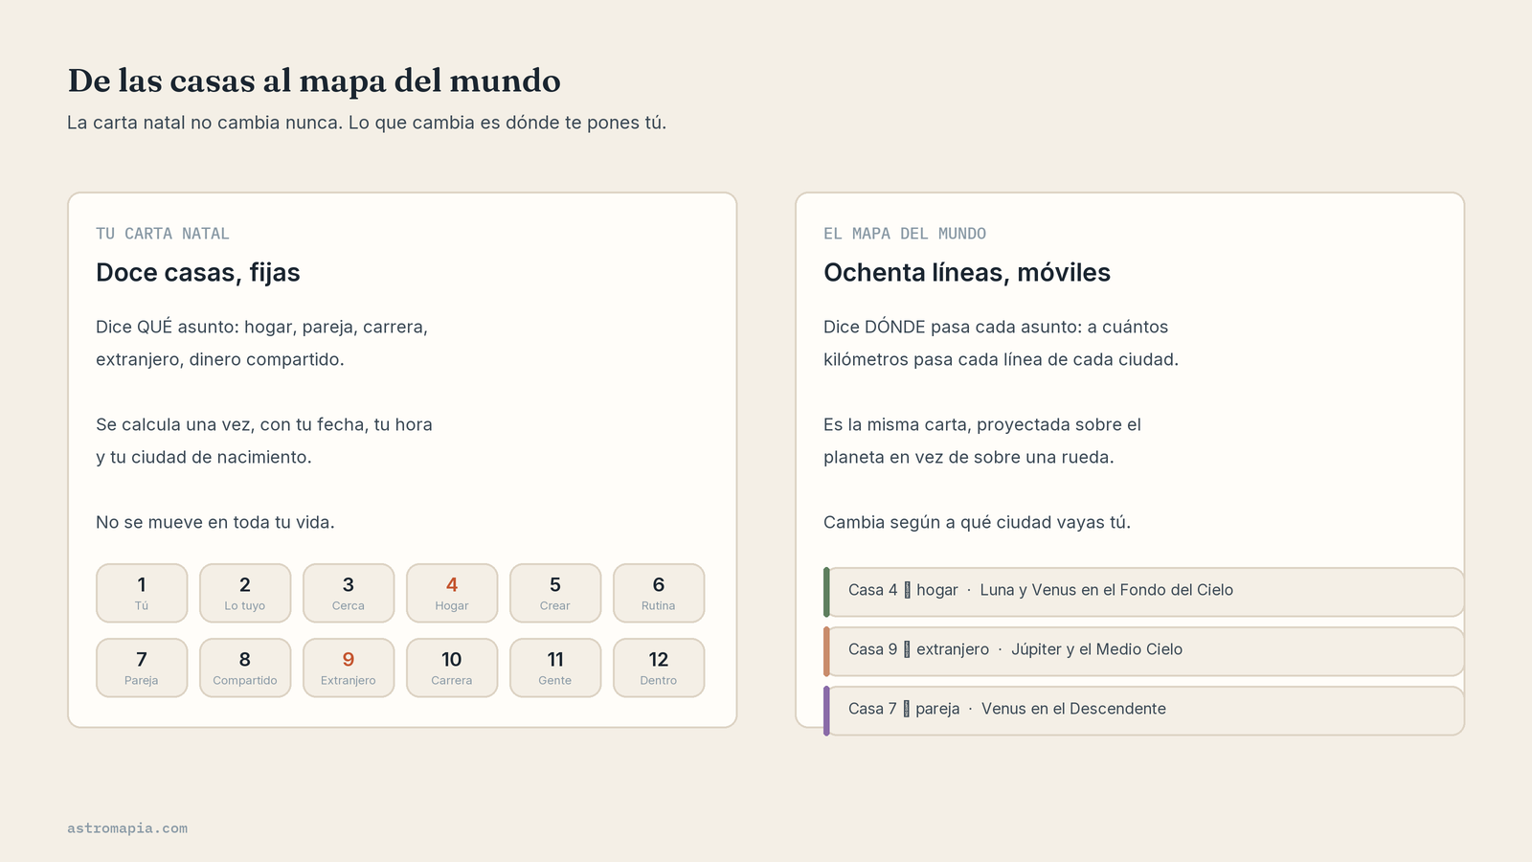This screenshot has width=1532, height=862.
Task: Click the purple bar on the Casa 7 row
Action: (x=826, y=711)
